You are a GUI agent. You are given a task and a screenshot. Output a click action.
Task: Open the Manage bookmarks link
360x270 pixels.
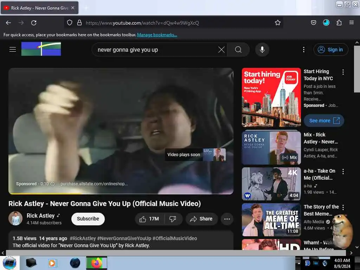(x=157, y=35)
